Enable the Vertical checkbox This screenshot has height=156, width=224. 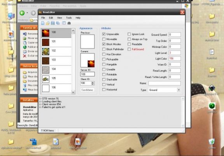(104, 84)
